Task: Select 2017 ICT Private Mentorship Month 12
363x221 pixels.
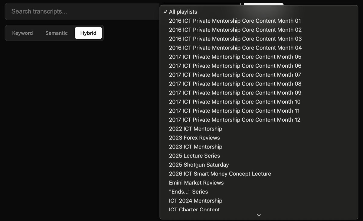Action: pyautogui.click(x=259, y=120)
